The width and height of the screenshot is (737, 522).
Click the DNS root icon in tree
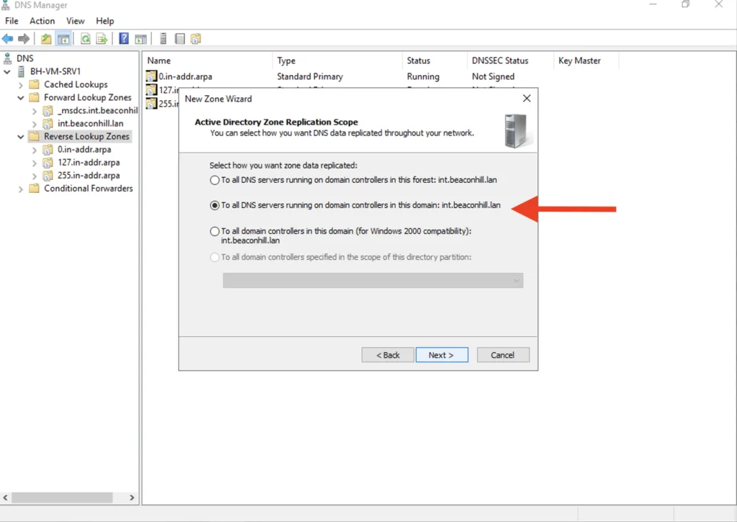7,58
